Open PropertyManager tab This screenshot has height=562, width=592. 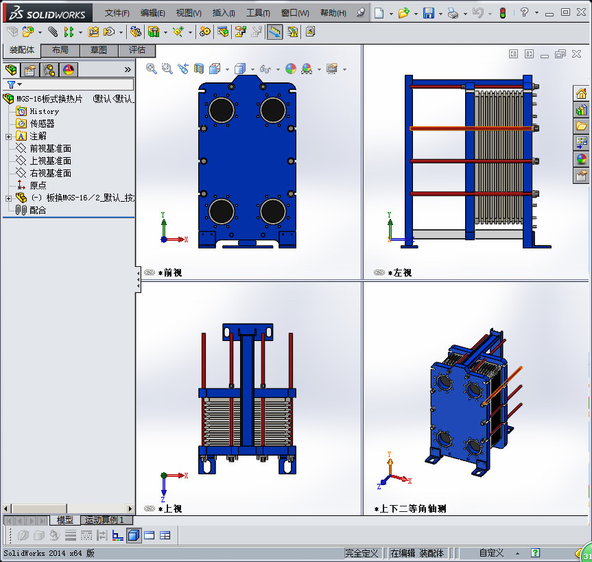pyautogui.click(x=30, y=70)
